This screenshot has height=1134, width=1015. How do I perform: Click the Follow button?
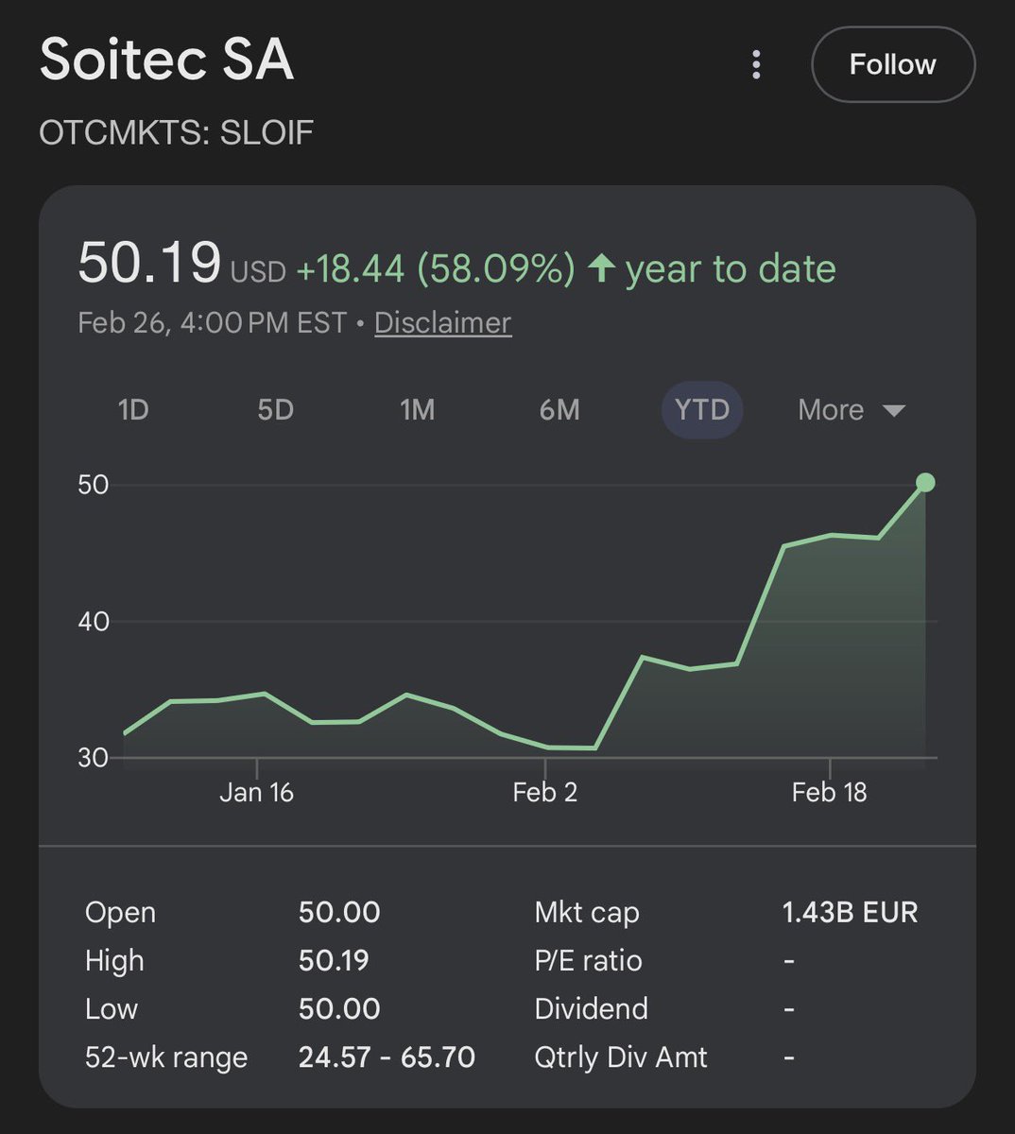pyautogui.click(x=893, y=64)
